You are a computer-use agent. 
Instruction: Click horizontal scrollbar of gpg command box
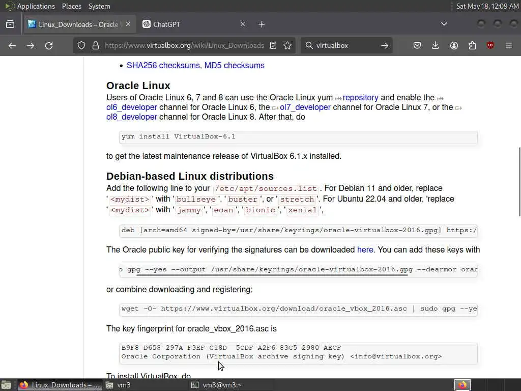272,275
